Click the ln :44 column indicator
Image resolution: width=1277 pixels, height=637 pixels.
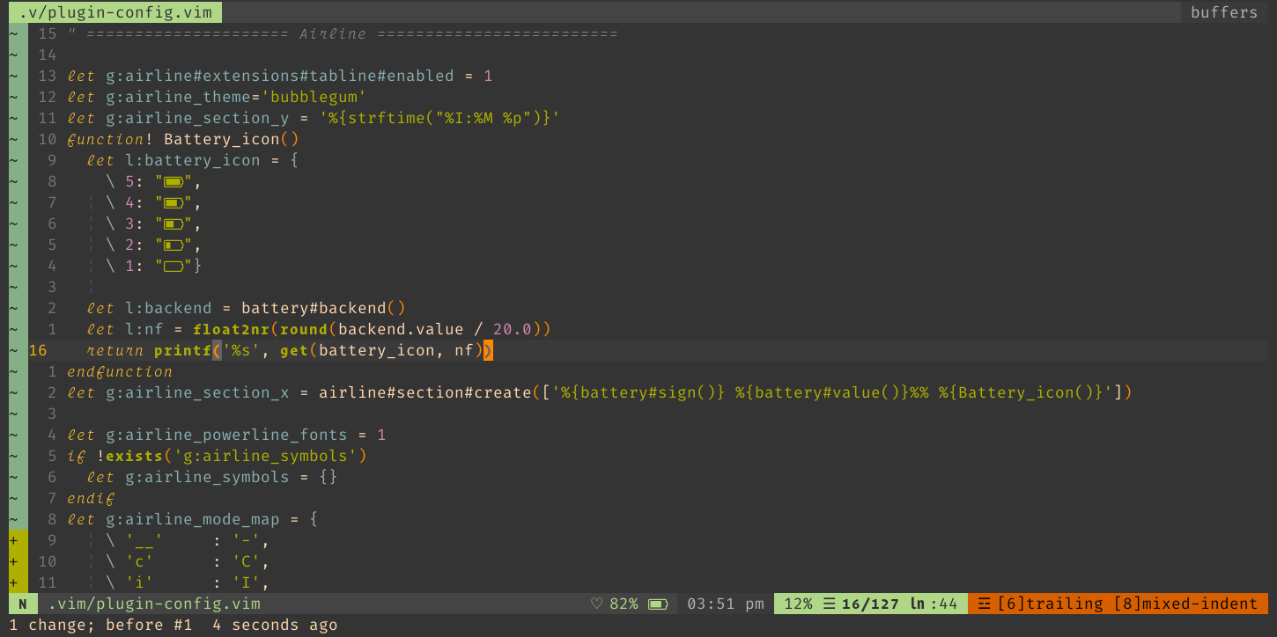934,604
